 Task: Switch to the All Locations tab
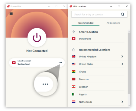tap(113, 23)
